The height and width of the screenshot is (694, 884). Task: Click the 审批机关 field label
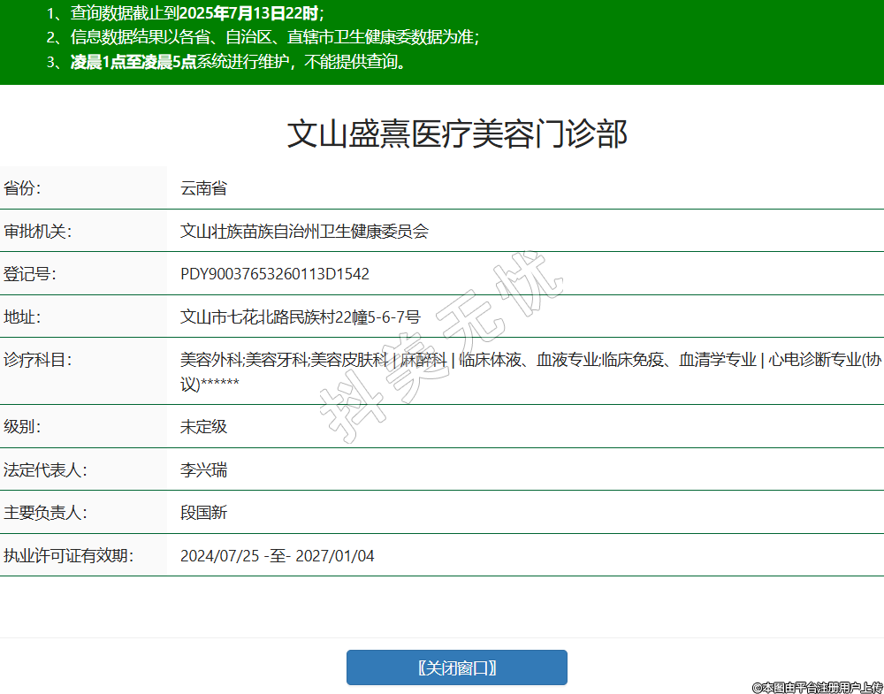(37, 232)
